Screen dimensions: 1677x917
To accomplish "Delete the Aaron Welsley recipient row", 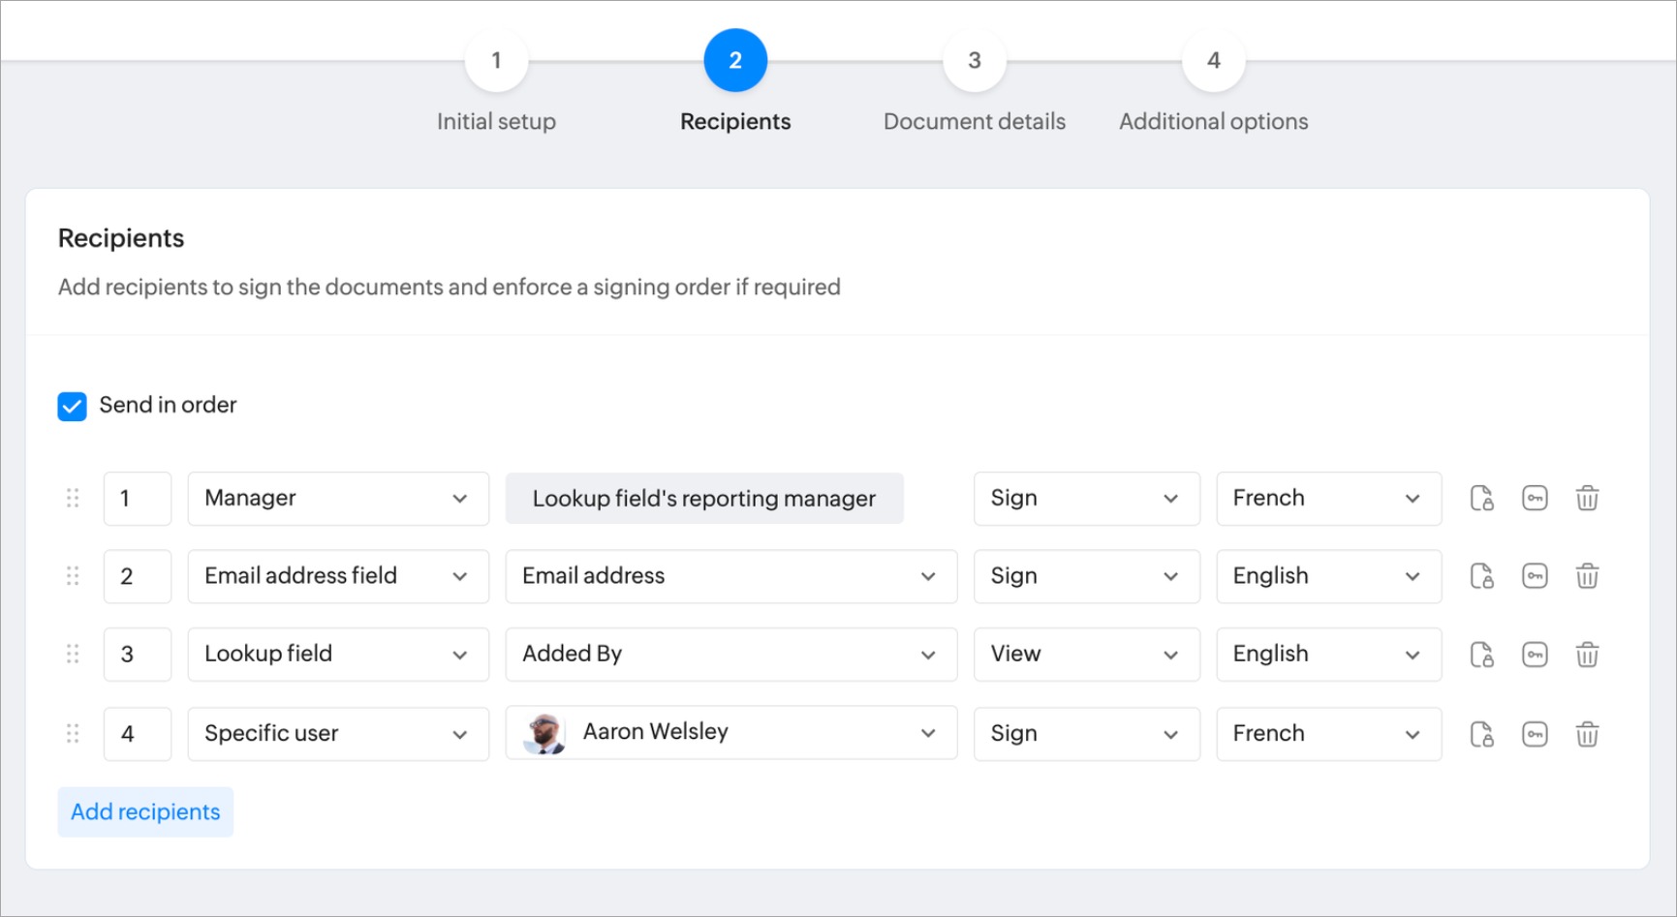I will point(1586,734).
